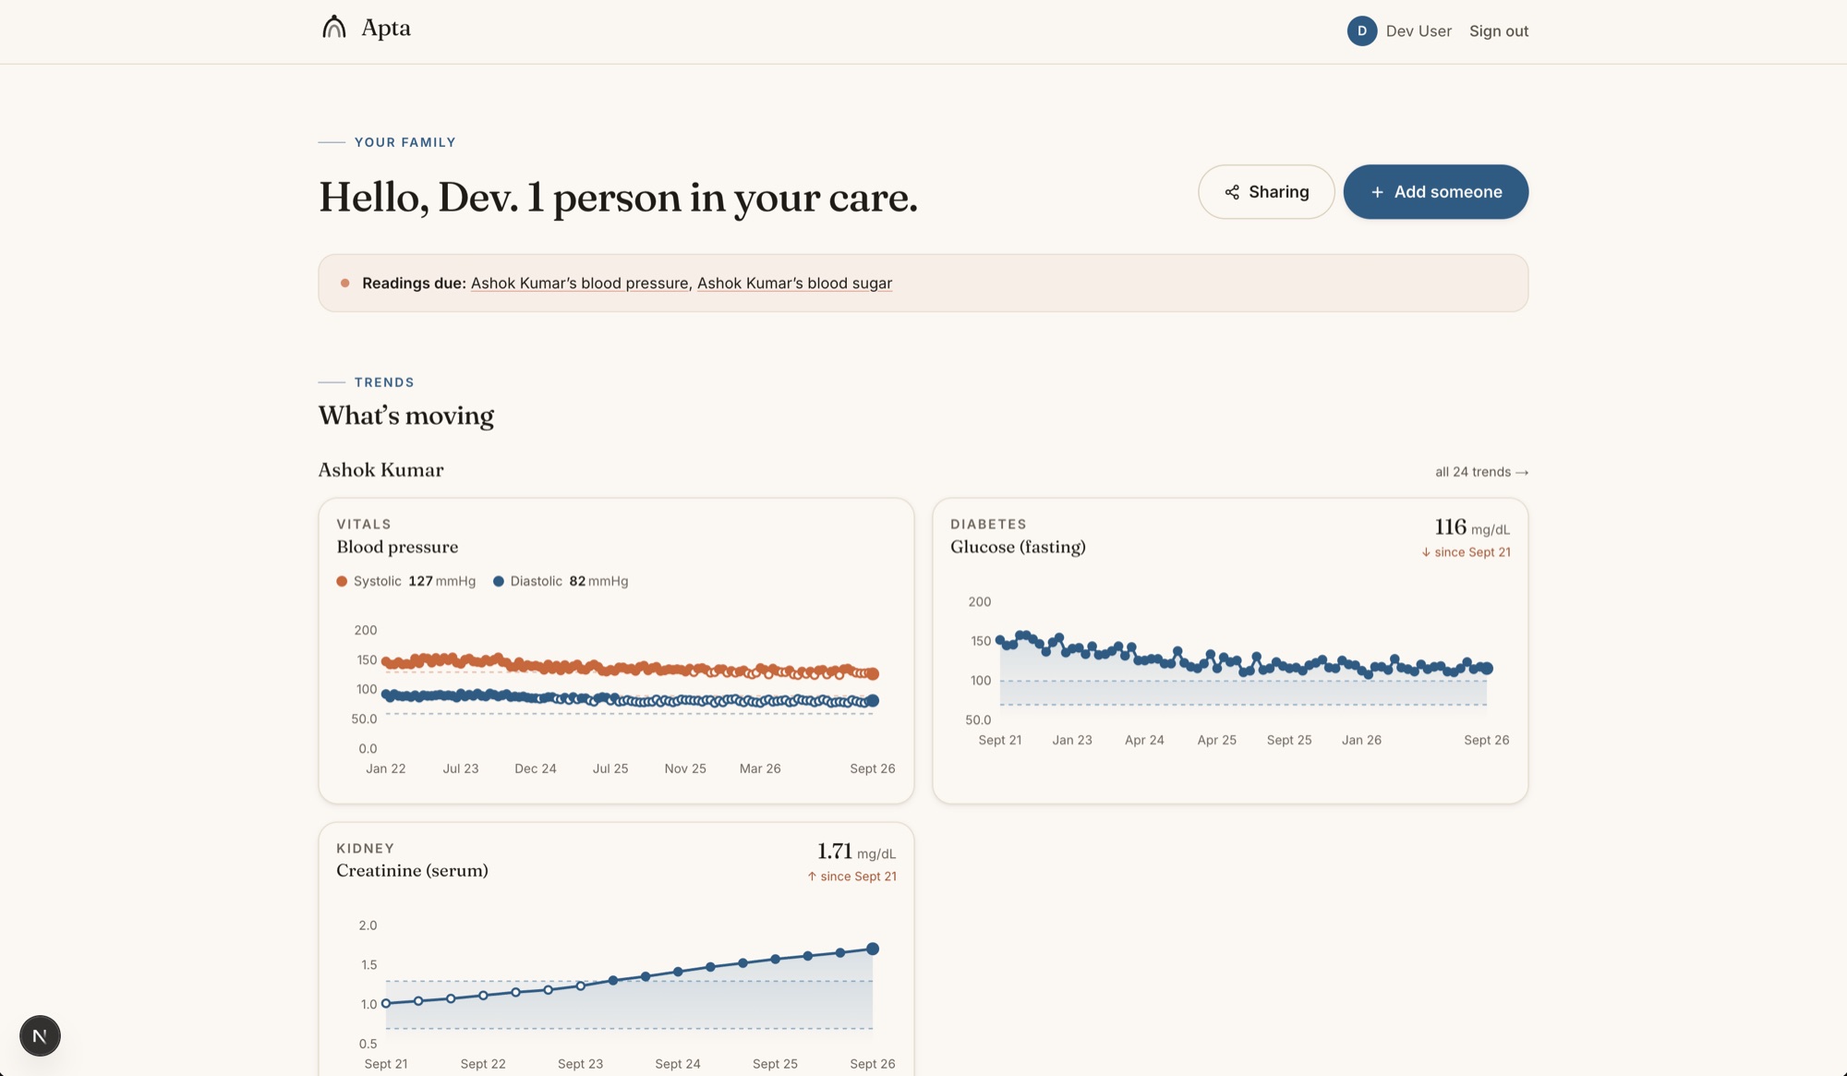Open Ashok Kumar's blood pressure reading link
Image resolution: width=1847 pixels, height=1076 pixels.
click(579, 283)
